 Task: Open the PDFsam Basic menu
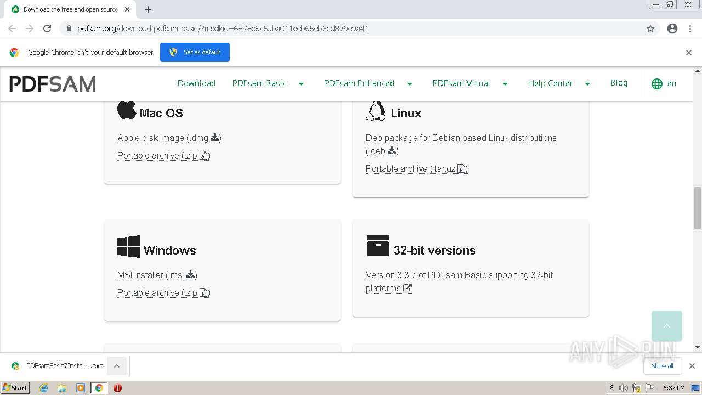pyautogui.click(x=259, y=83)
